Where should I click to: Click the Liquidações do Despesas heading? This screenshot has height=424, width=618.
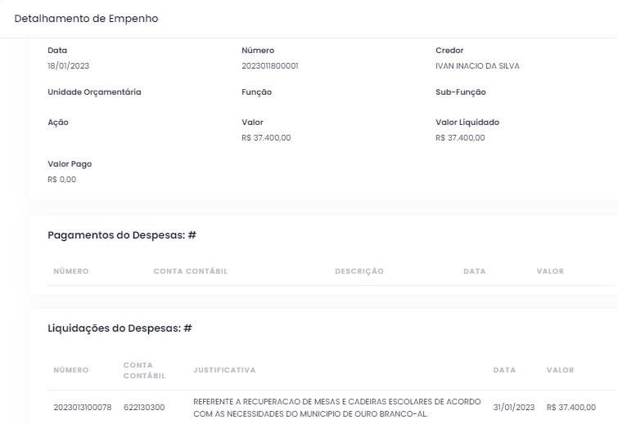[120, 328]
